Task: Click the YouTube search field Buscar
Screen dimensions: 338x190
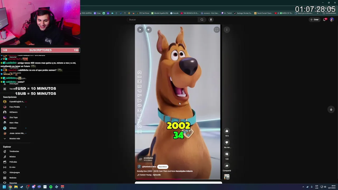Action: [162, 20]
